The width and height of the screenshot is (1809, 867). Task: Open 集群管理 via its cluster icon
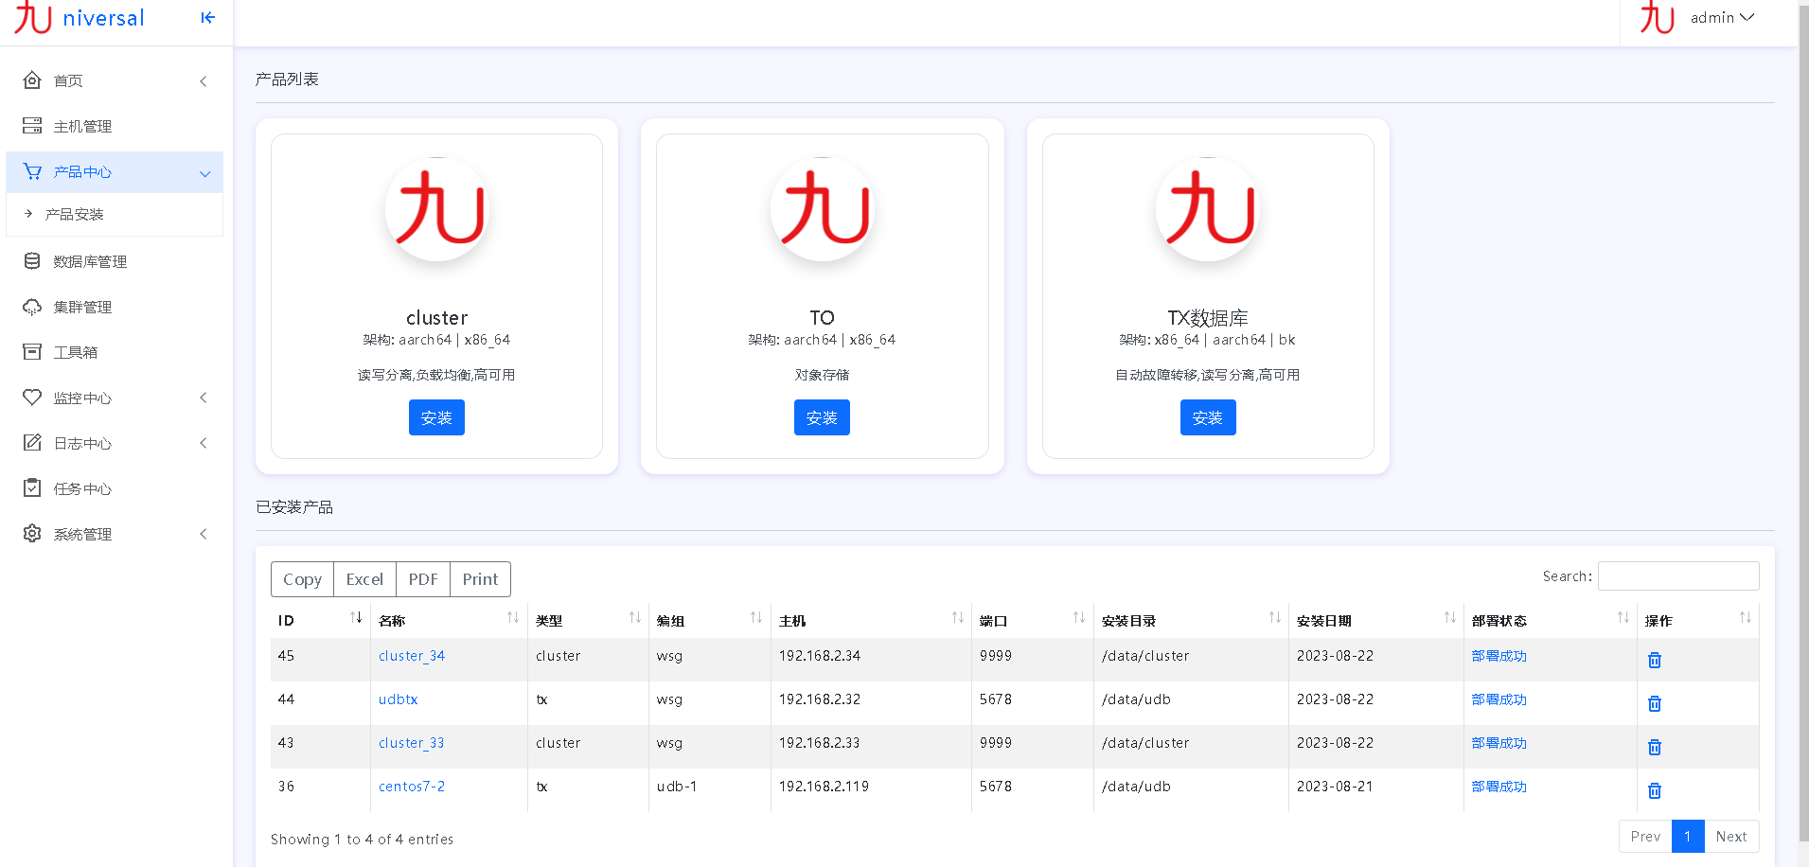(31, 306)
